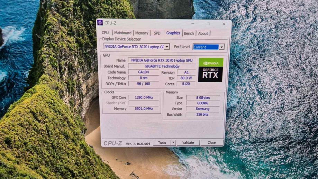Click the GIGABYTE Technology board manufacturer field
318x179 pixels.
click(162, 66)
